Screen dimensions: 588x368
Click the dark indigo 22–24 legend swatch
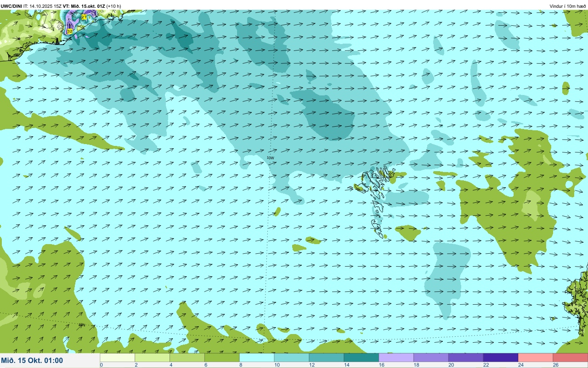coord(501,357)
